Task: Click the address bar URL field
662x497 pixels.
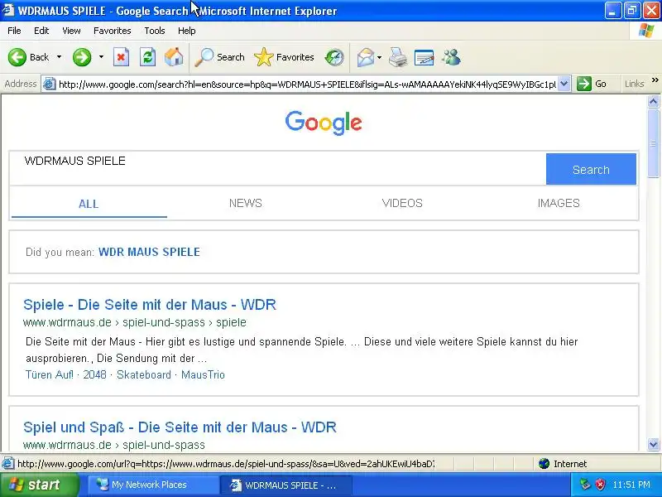Action: pyautogui.click(x=307, y=84)
